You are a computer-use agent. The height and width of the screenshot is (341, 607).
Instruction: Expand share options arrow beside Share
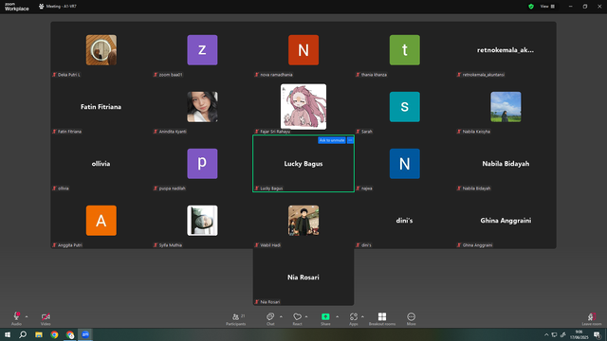338,316
